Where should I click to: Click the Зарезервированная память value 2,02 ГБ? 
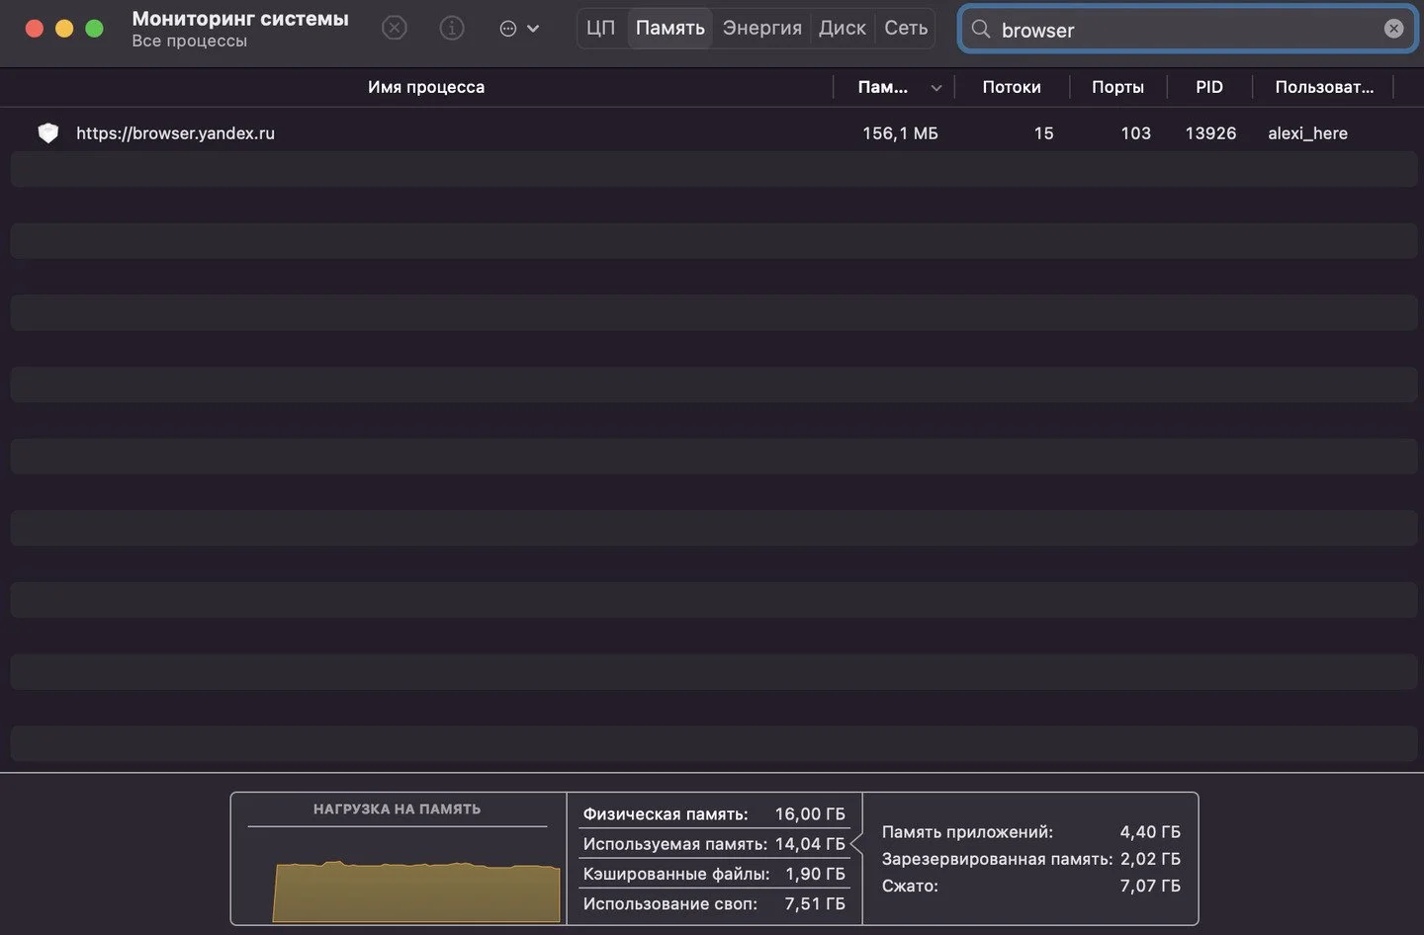click(x=1150, y=859)
